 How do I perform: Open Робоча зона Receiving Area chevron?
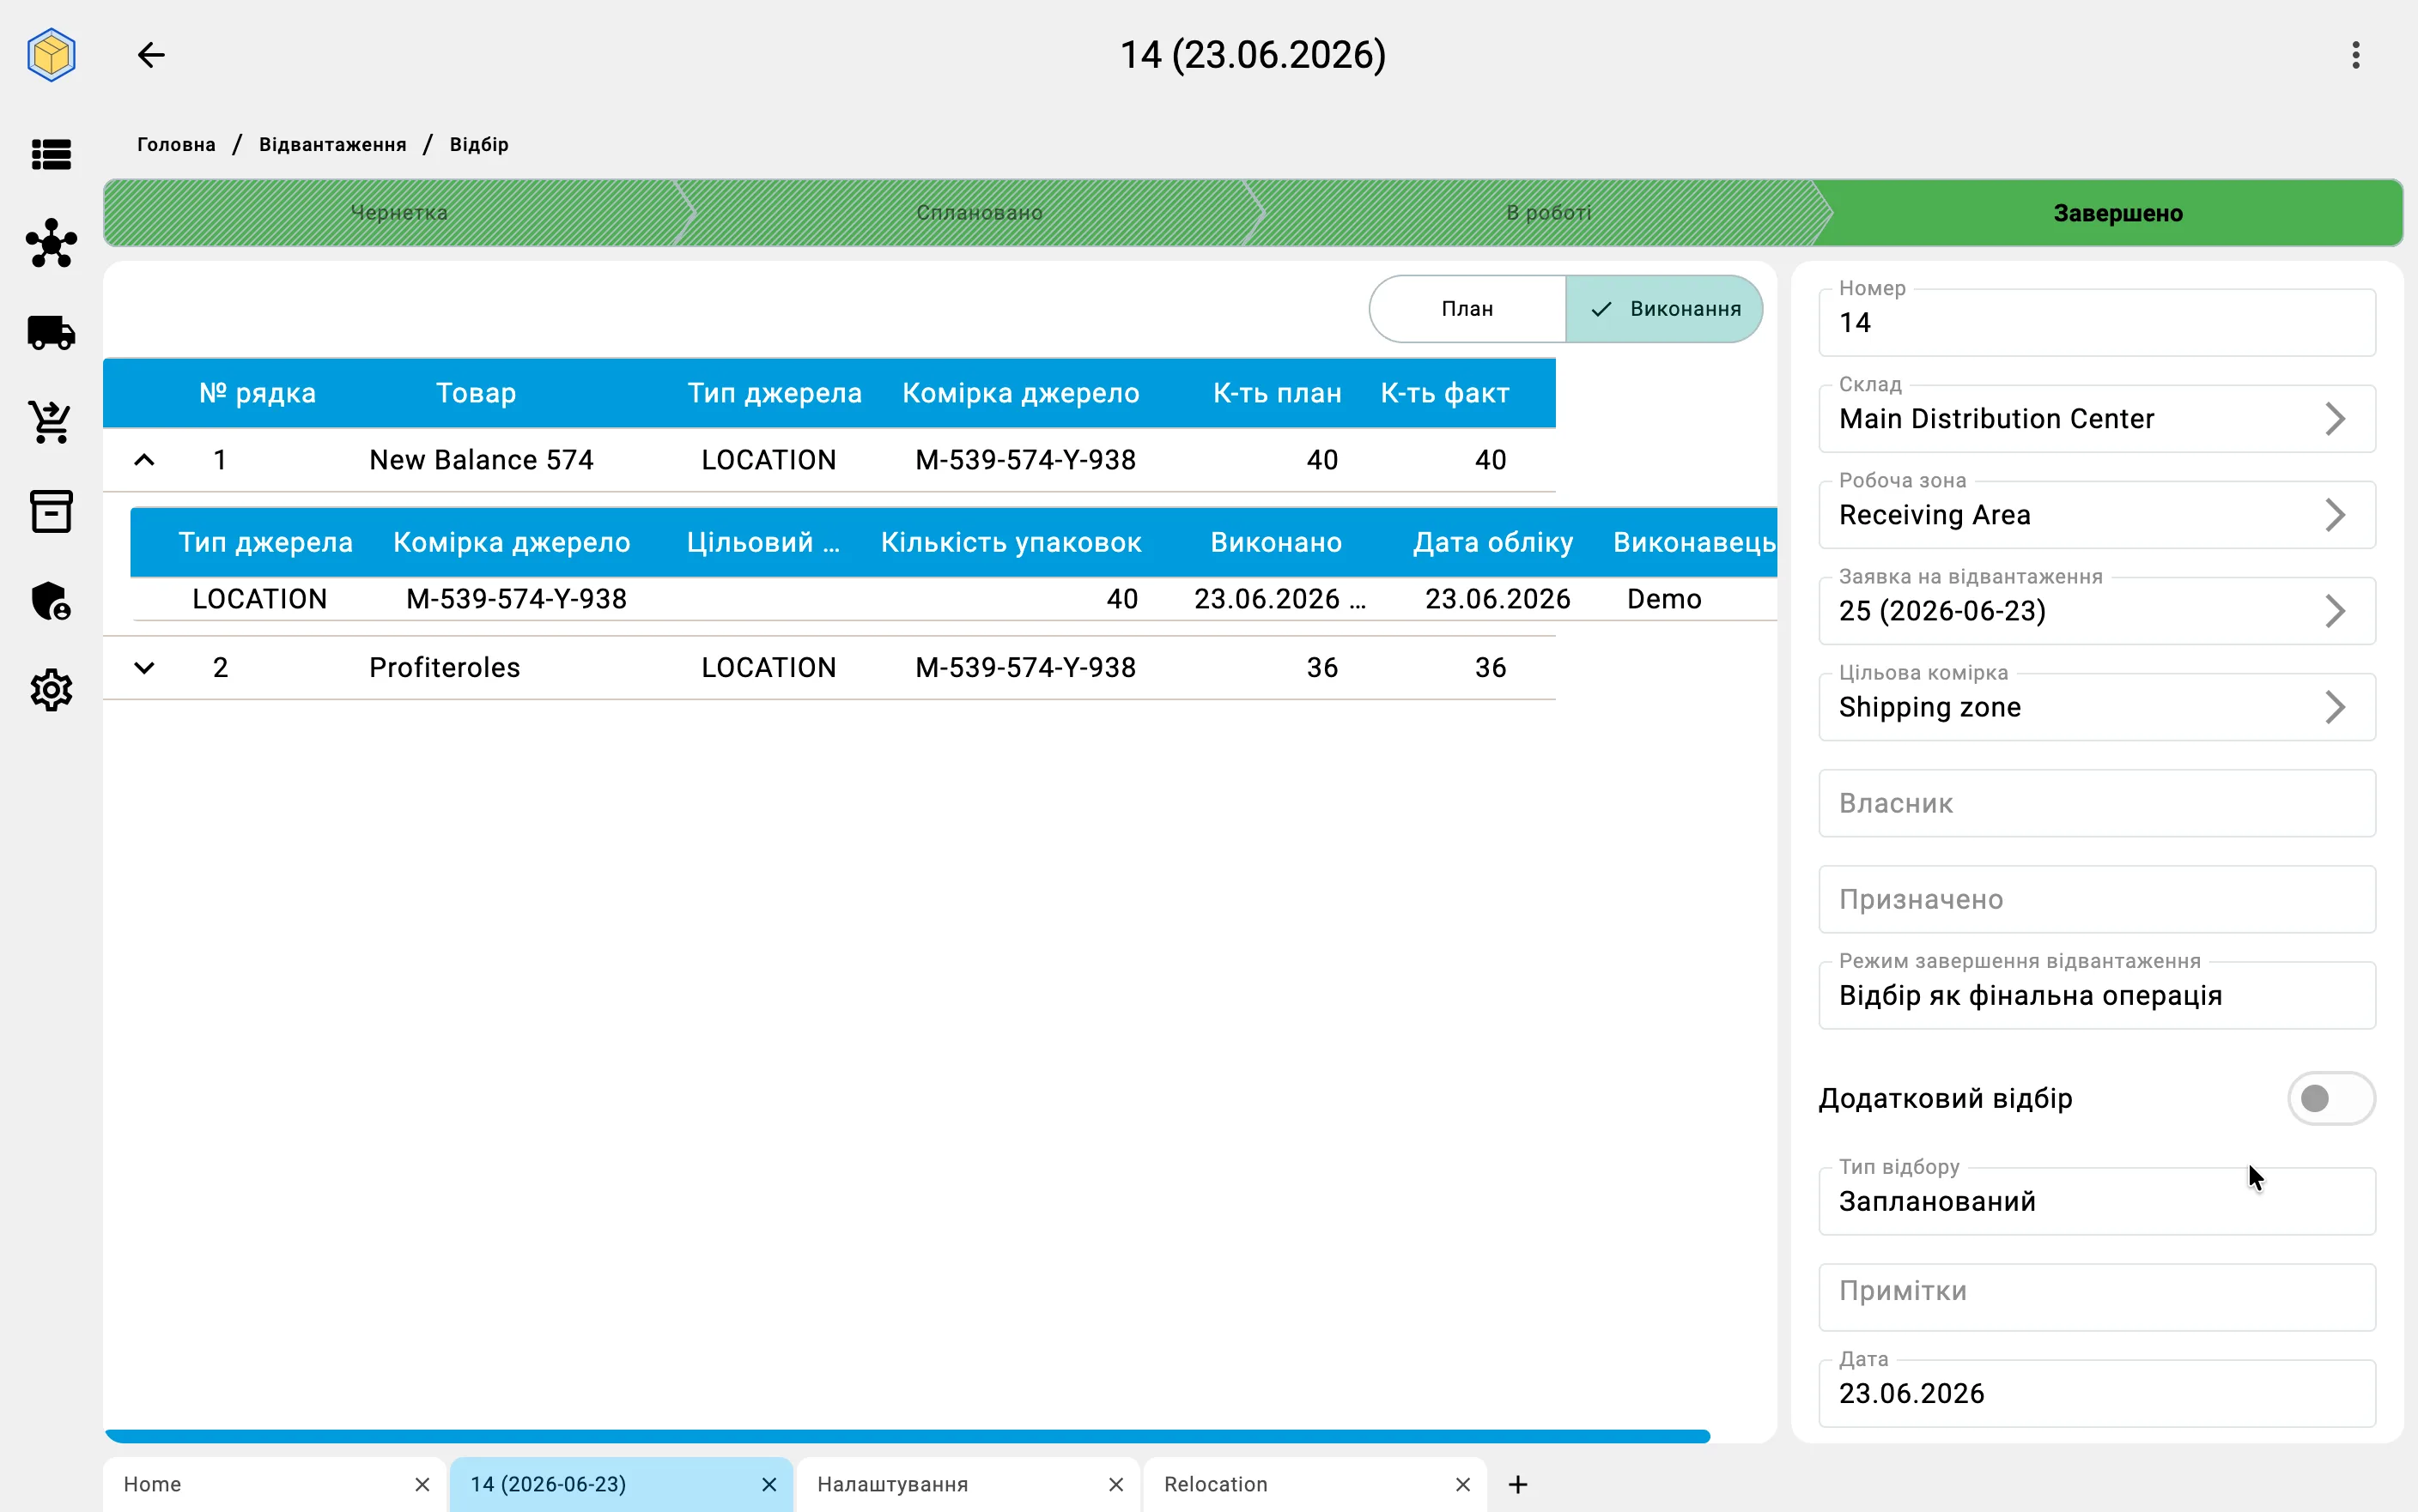click(2336, 515)
